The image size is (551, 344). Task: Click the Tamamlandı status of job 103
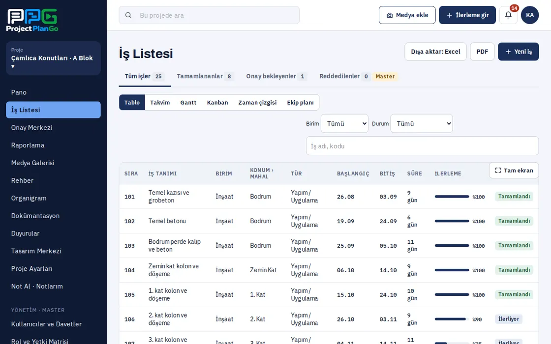(514, 245)
